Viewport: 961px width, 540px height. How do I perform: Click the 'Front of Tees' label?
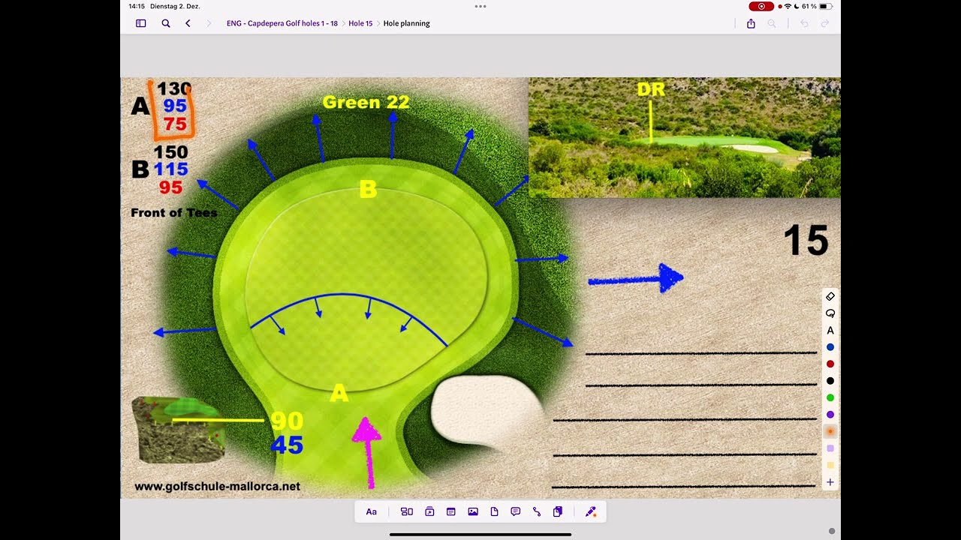tap(174, 213)
